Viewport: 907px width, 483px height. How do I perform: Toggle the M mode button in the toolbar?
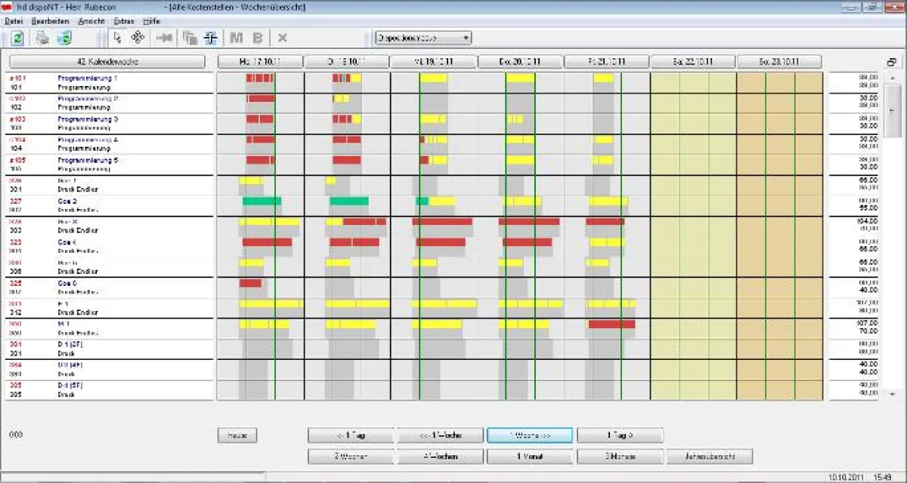click(x=235, y=38)
